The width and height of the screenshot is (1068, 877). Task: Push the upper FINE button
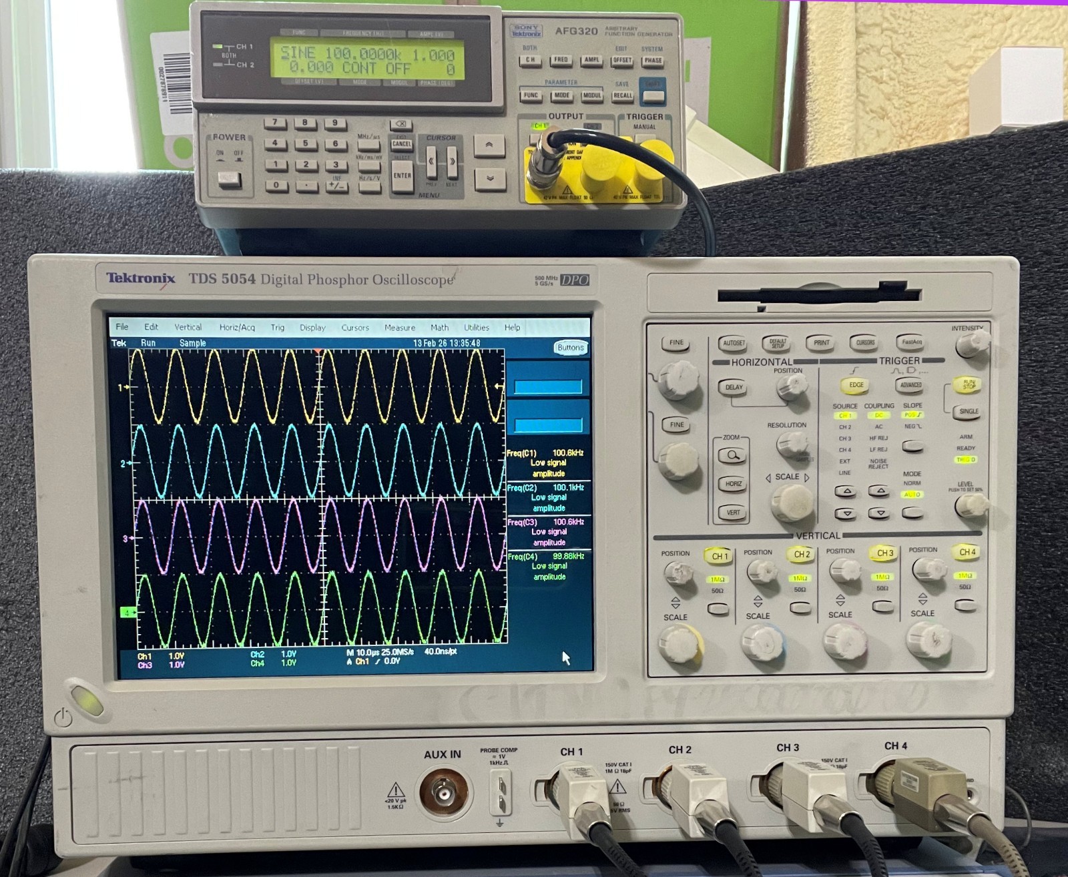676,343
